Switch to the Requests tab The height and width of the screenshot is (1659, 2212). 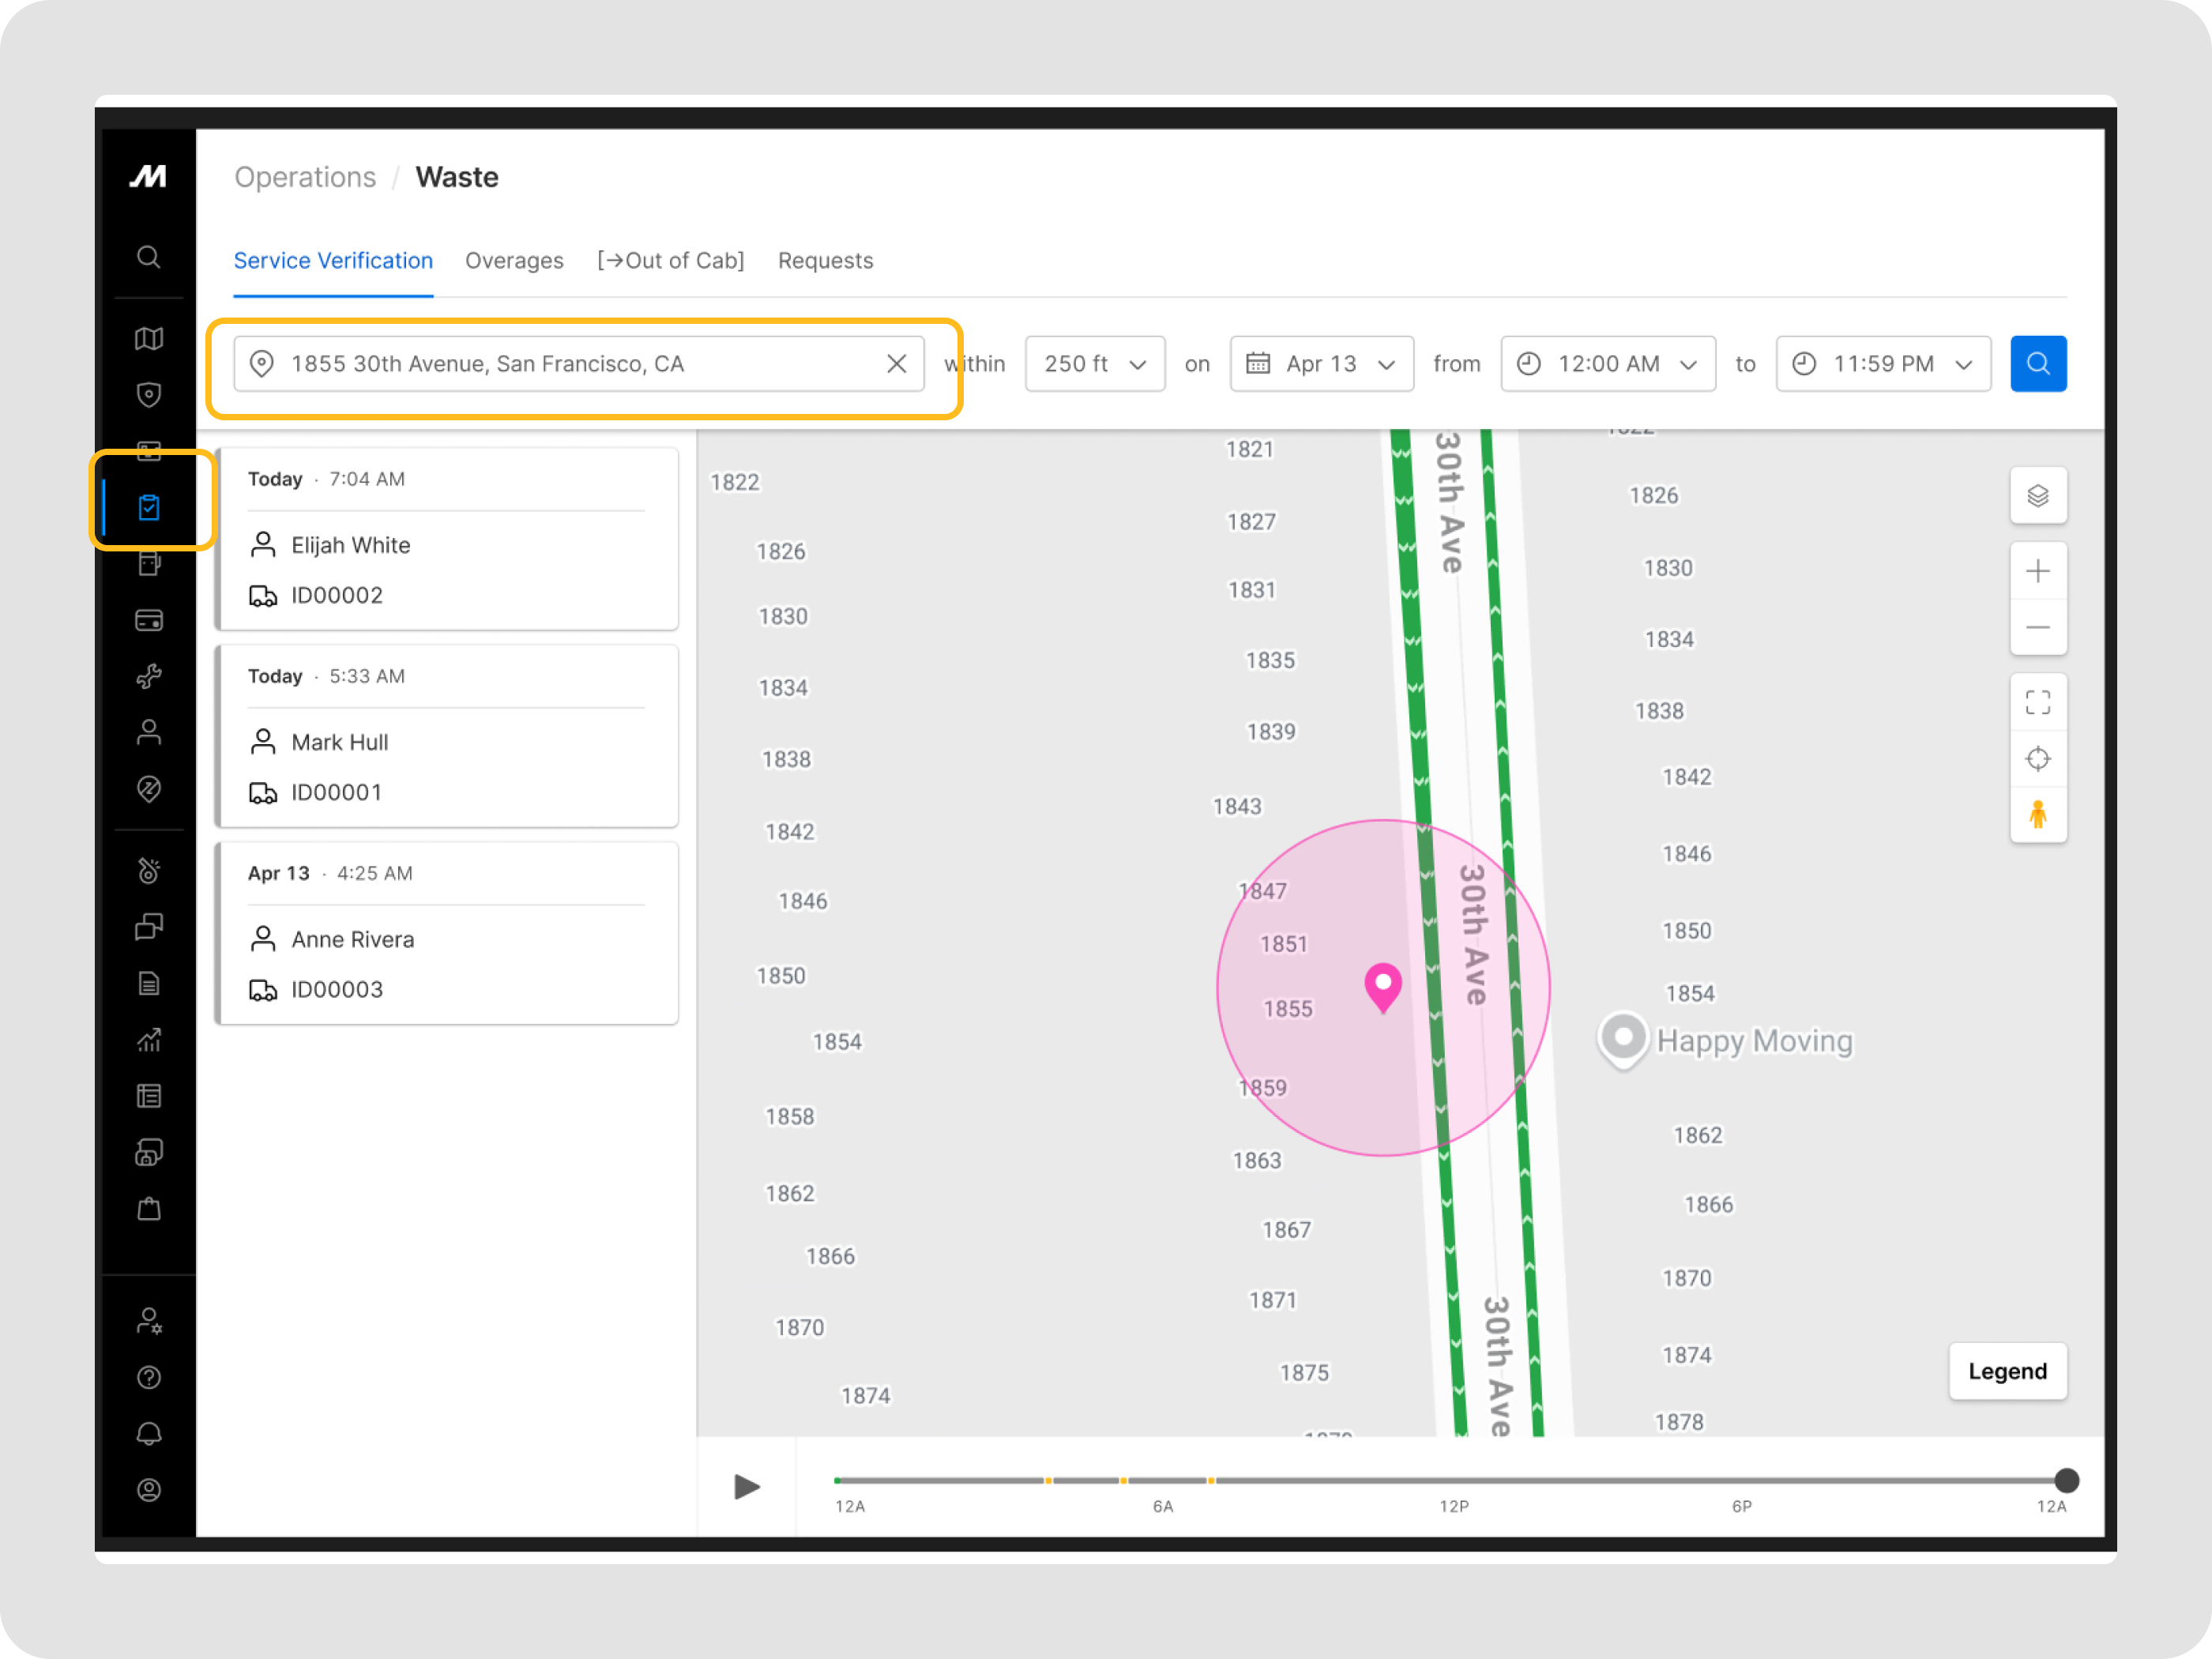click(x=825, y=260)
